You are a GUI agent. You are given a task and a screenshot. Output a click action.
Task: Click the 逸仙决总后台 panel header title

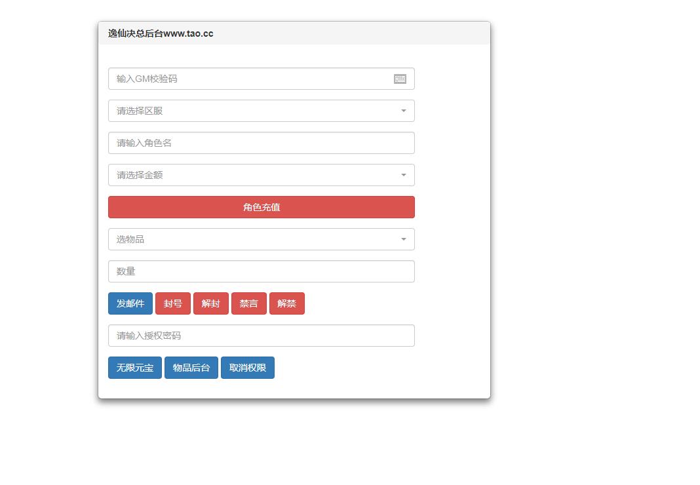point(161,33)
